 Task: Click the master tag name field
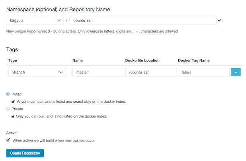(x=98, y=72)
